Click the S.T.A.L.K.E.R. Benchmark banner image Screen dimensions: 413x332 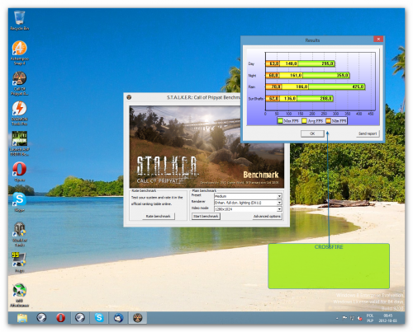206,147
